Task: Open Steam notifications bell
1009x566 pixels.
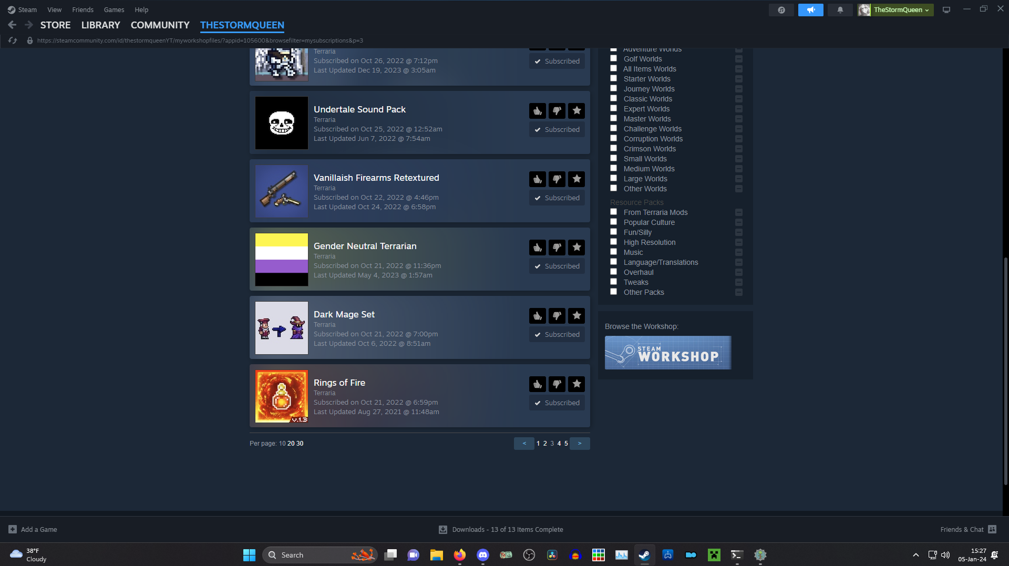Action: [x=840, y=10]
